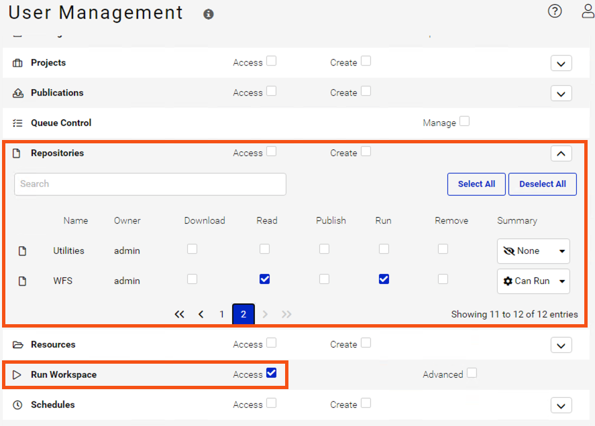Image resolution: width=595 pixels, height=426 pixels.
Task: Click the repository Search input field
Action: 150,184
